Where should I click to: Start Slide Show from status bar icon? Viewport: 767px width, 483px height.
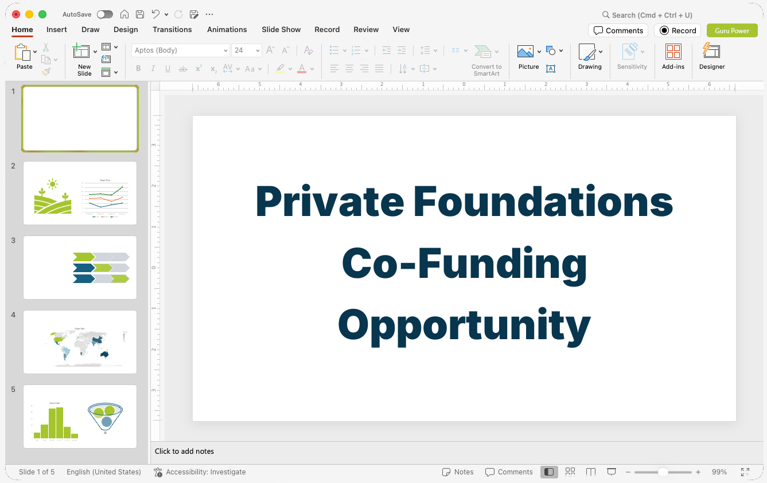tap(612, 472)
